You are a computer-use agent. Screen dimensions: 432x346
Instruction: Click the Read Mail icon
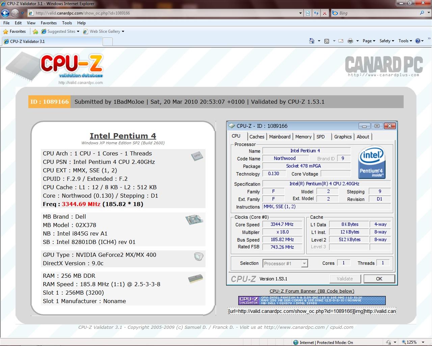point(341,41)
